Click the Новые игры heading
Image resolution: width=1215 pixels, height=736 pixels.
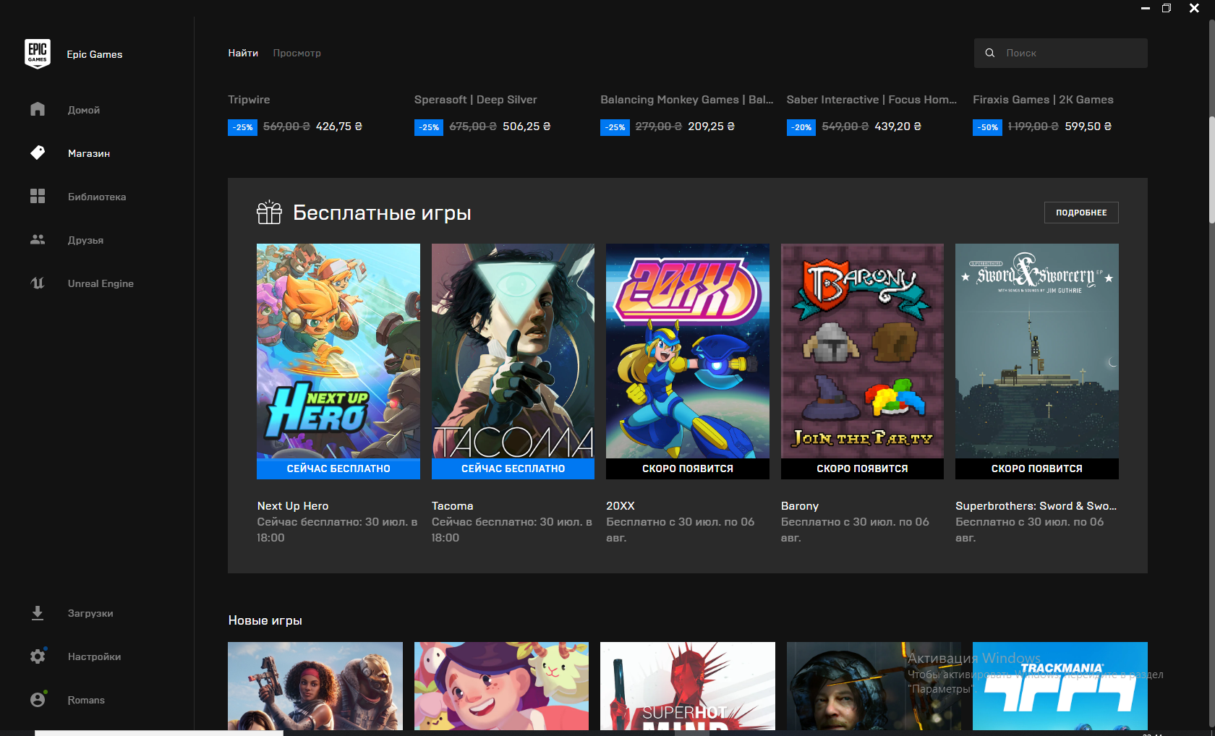pyautogui.click(x=265, y=620)
